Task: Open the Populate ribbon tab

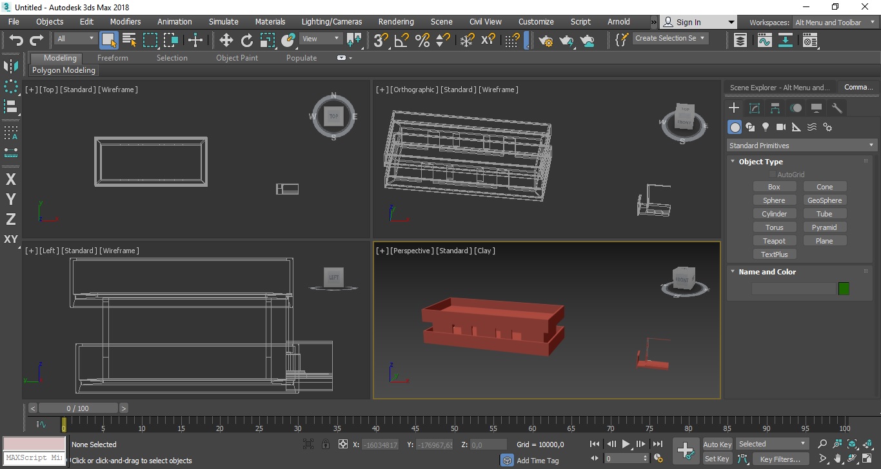Action: point(301,58)
